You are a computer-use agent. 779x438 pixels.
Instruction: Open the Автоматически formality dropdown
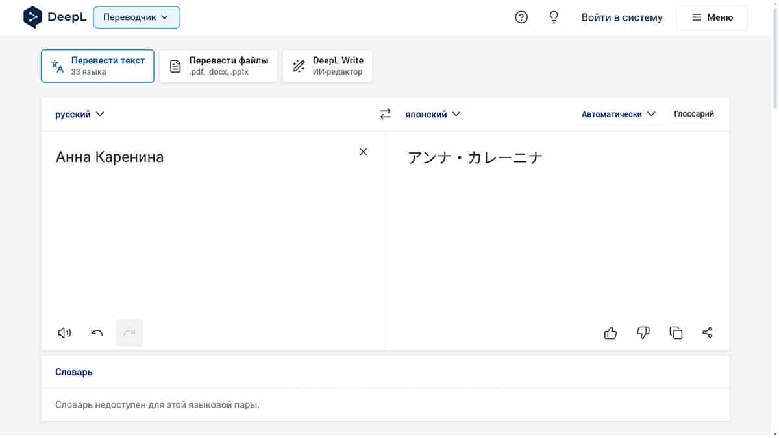point(618,114)
